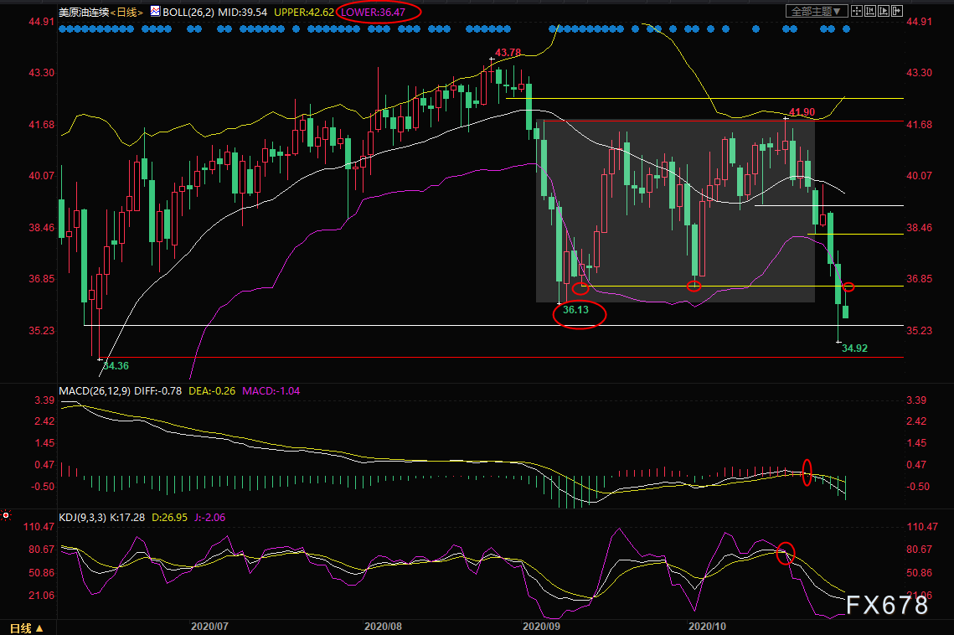Select the DEA:-0.26 value
Image resolution: width=954 pixels, height=635 pixels.
tap(212, 391)
